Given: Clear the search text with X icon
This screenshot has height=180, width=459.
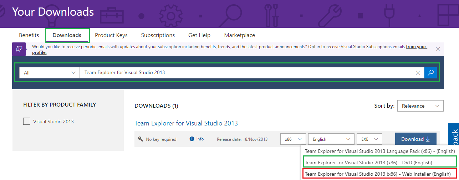Looking at the screenshot, I should [x=418, y=73].
